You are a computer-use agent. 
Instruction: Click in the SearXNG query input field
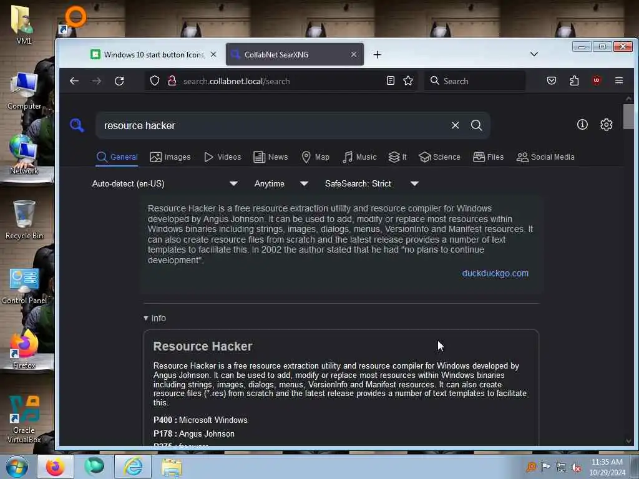pos(273,125)
